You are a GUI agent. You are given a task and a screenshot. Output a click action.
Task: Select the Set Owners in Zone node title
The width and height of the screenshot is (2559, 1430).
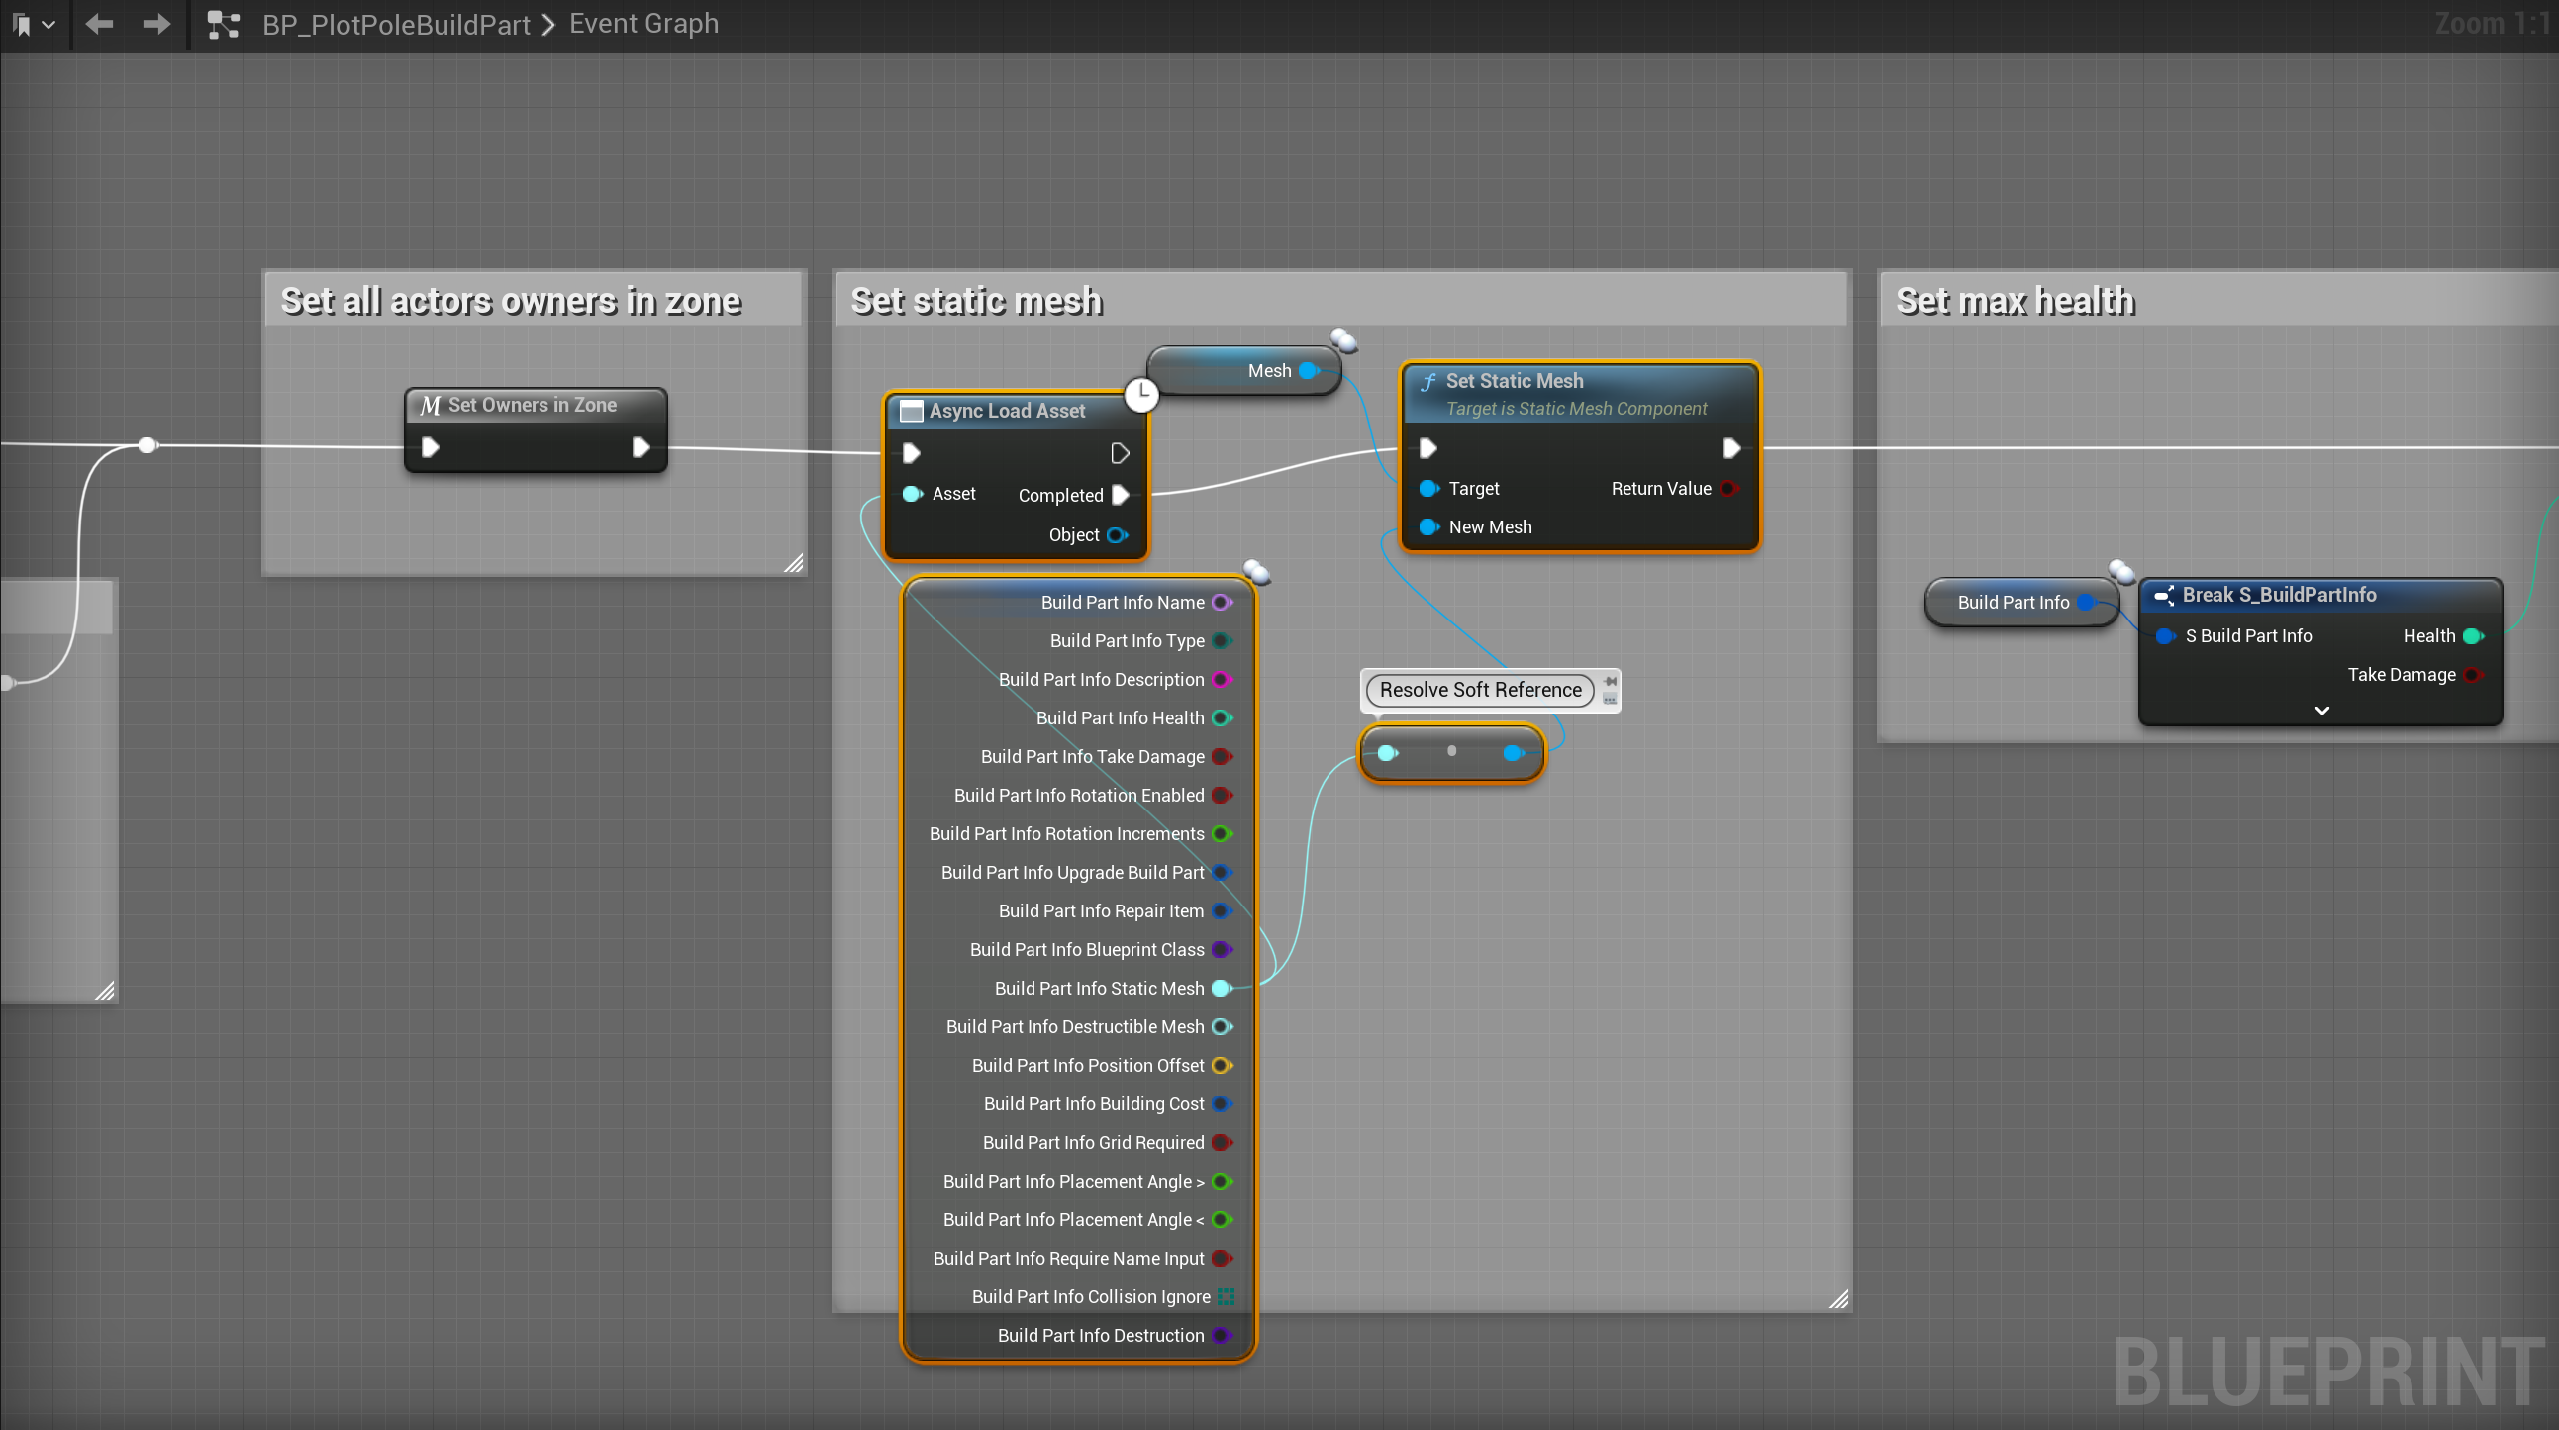pyautogui.click(x=532, y=405)
